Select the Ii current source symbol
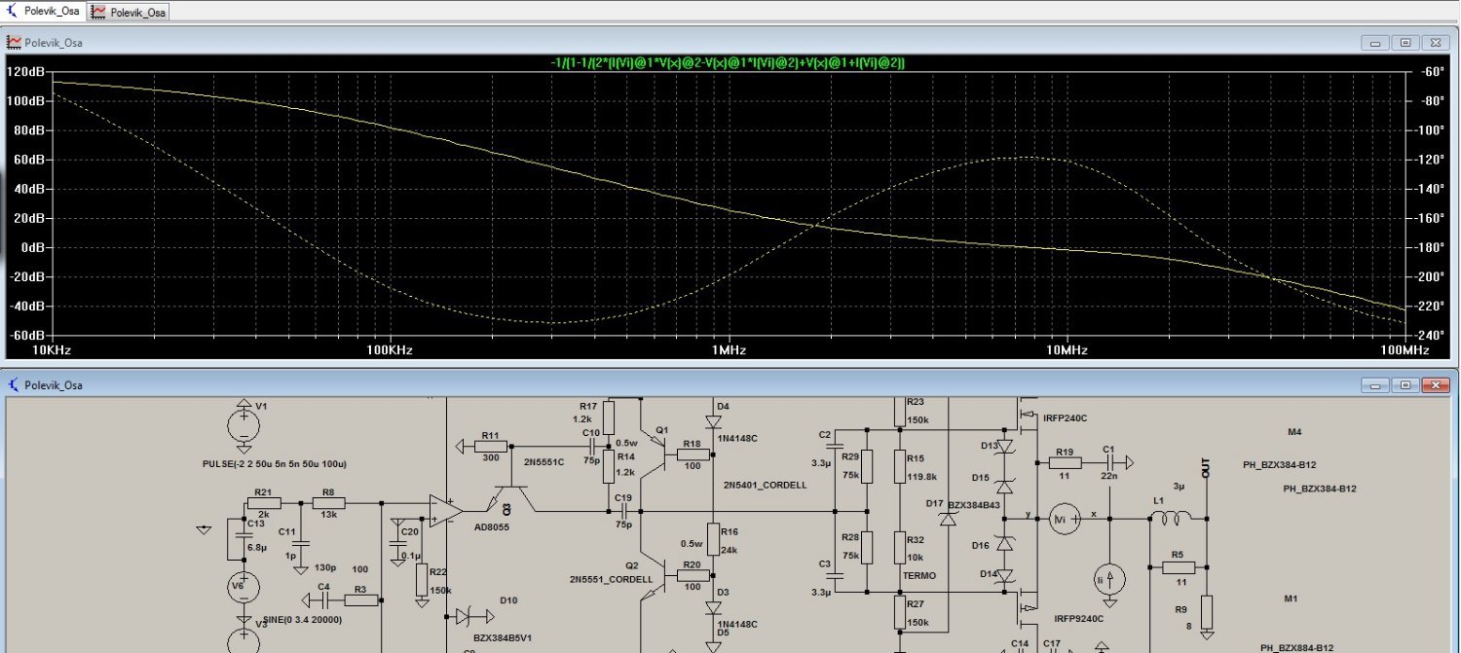This screenshot has width=1461, height=653. [x=1109, y=578]
